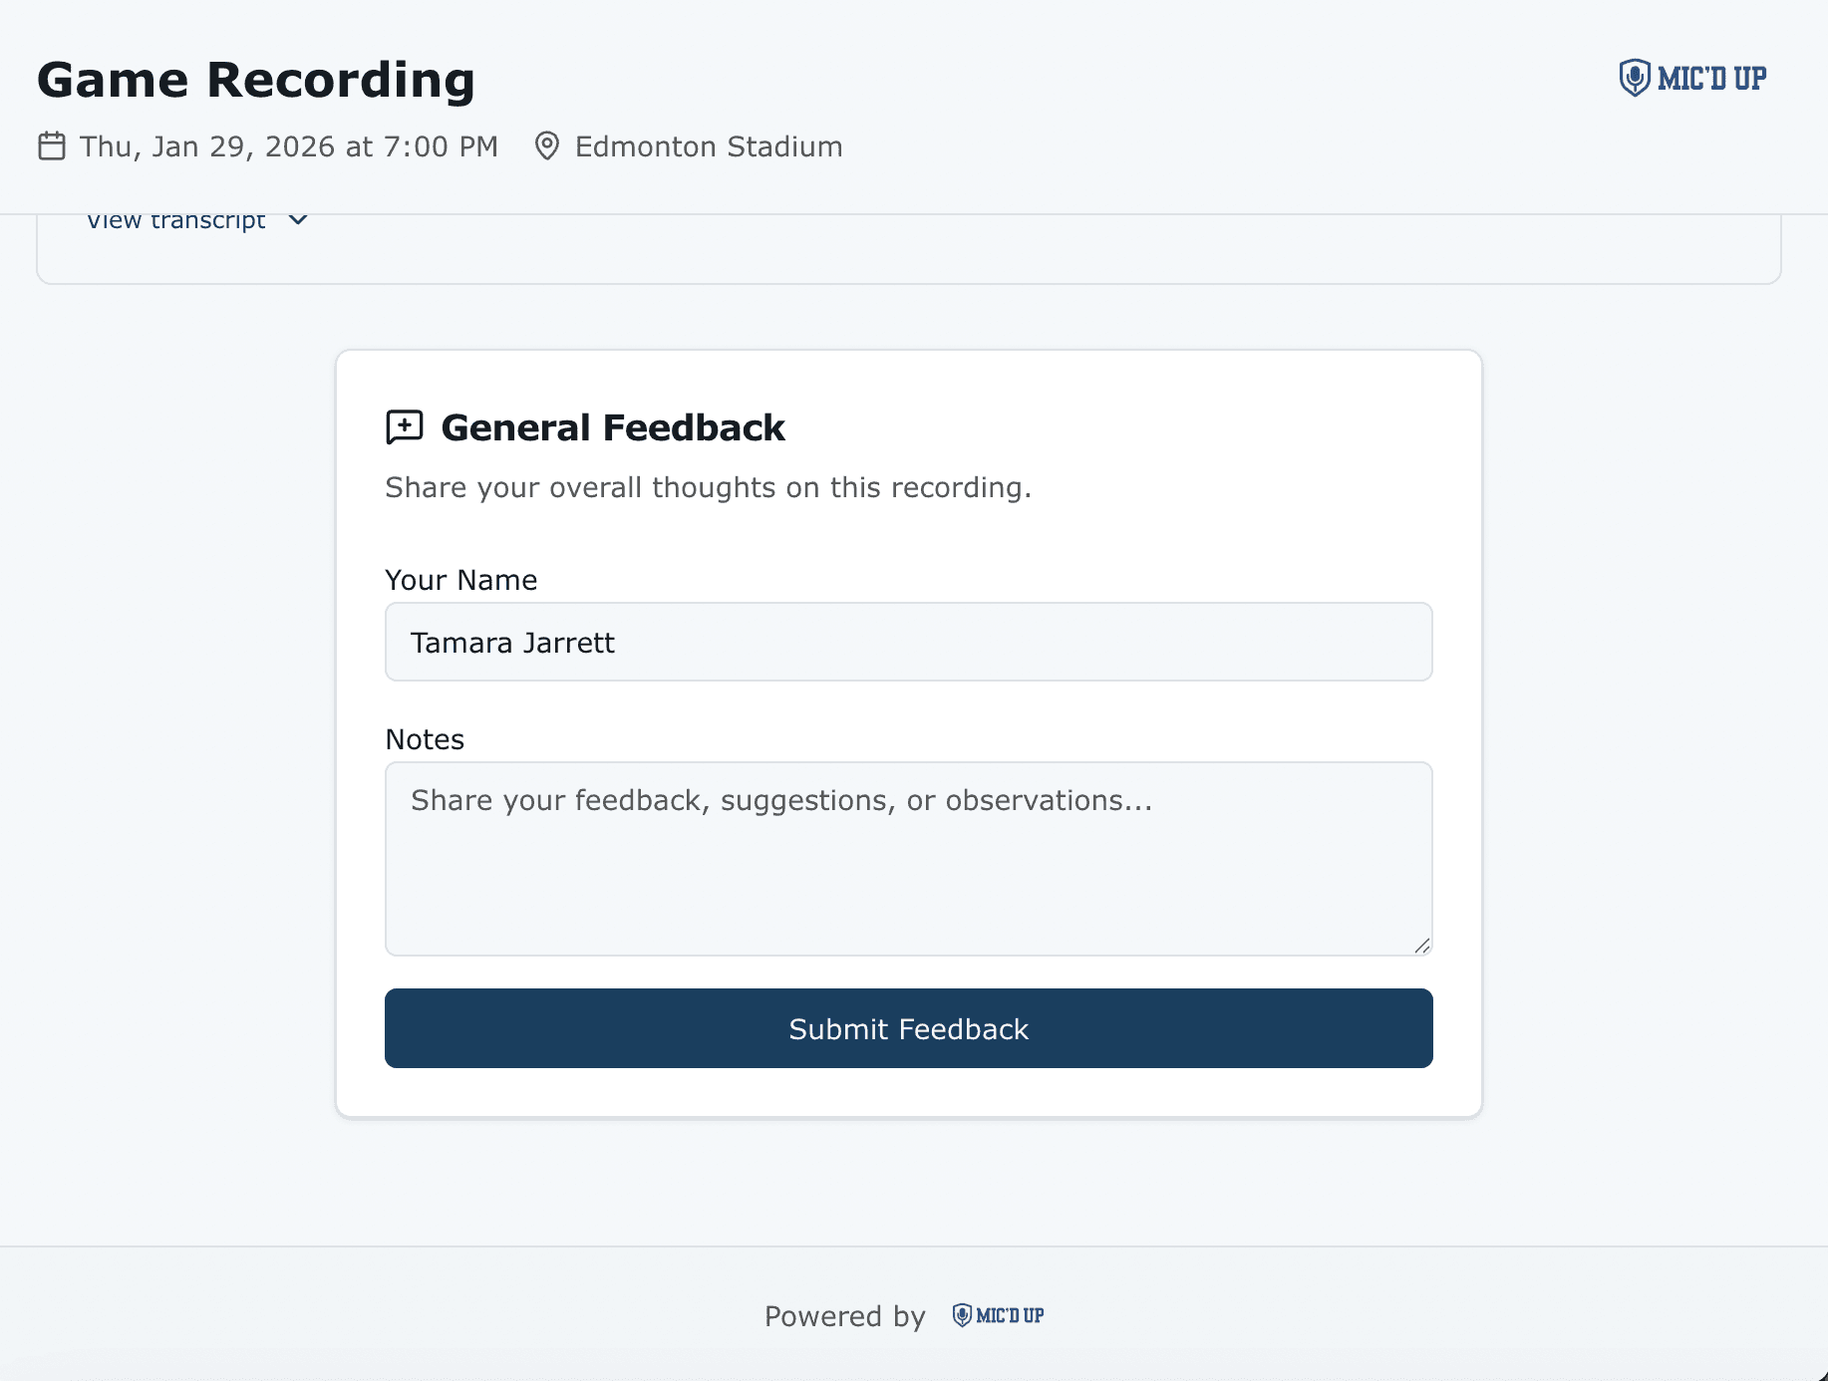This screenshot has height=1381, width=1828.
Task: Click the location pin icon
Action: pyautogui.click(x=546, y=146)
